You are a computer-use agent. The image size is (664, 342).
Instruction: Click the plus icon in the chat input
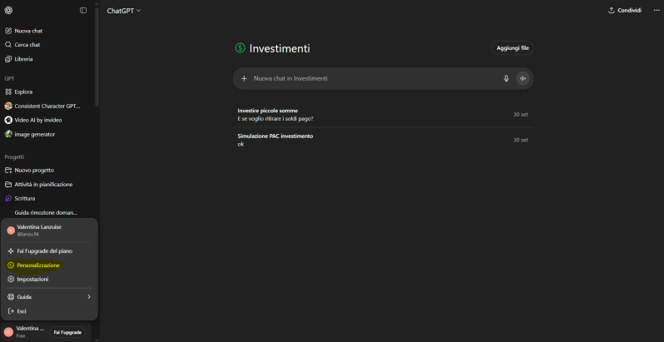244,78
